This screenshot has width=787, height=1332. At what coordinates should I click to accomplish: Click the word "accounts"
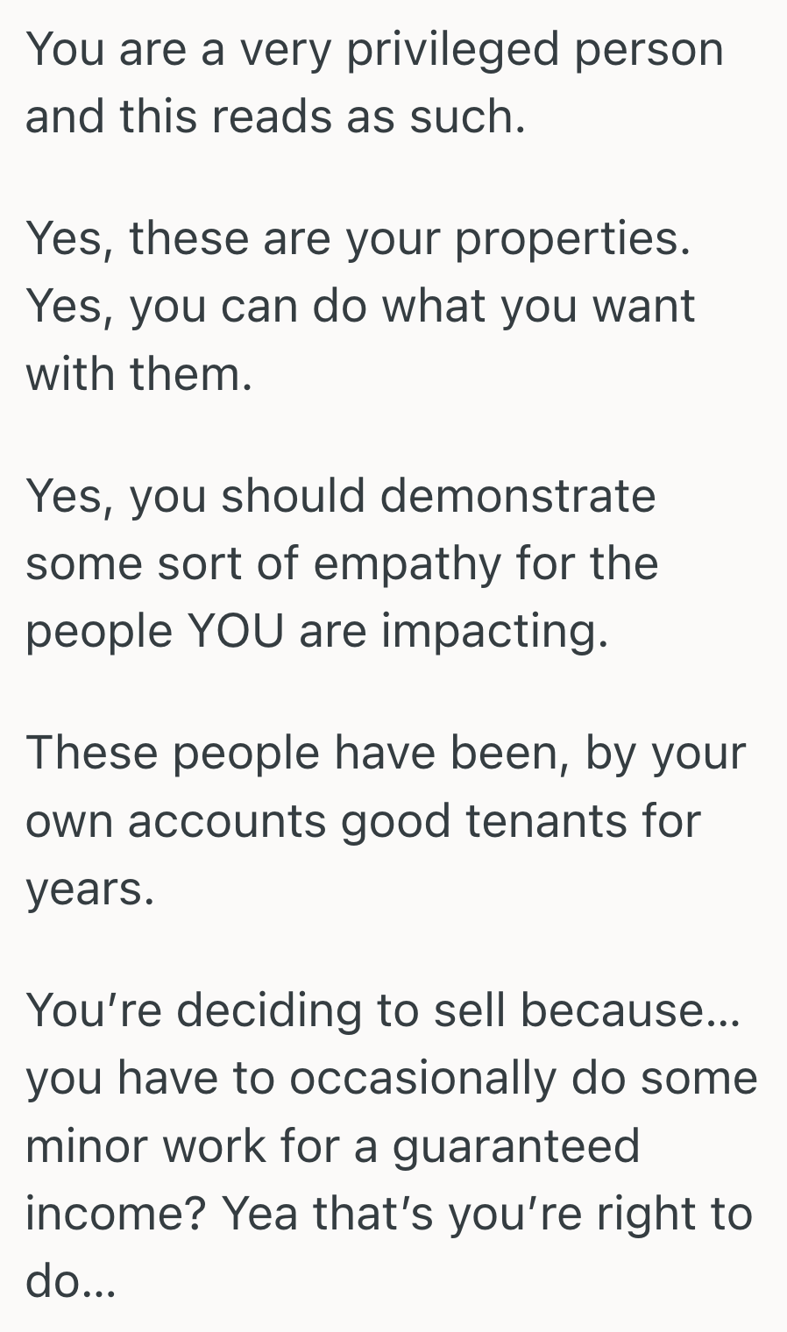[x=227, y=821]
